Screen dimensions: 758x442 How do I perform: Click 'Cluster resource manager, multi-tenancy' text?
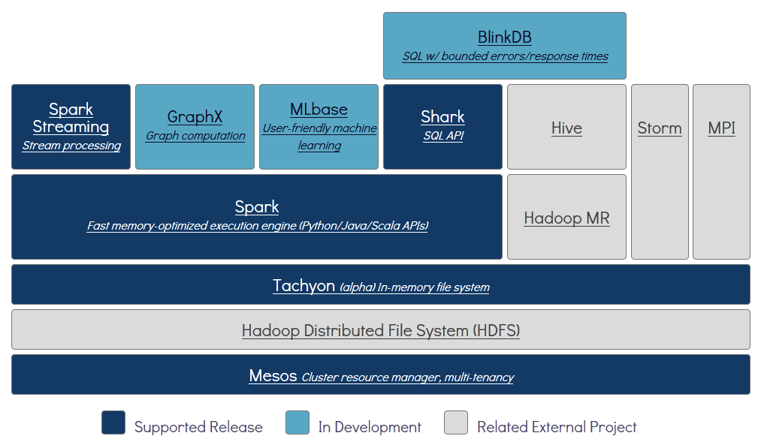[407, 377]
